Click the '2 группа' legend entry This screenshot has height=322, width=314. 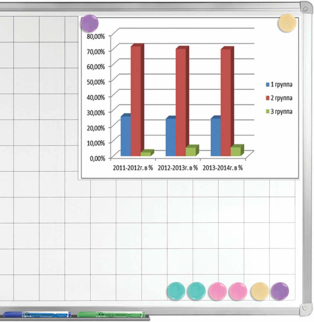point(279,98)
